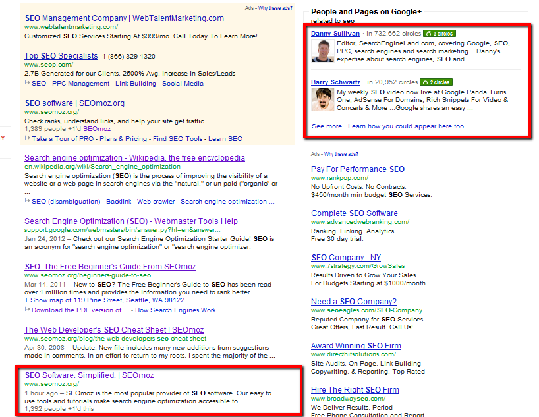Click the 'Hire The Right SEO Firm' ad

point(355,390)
